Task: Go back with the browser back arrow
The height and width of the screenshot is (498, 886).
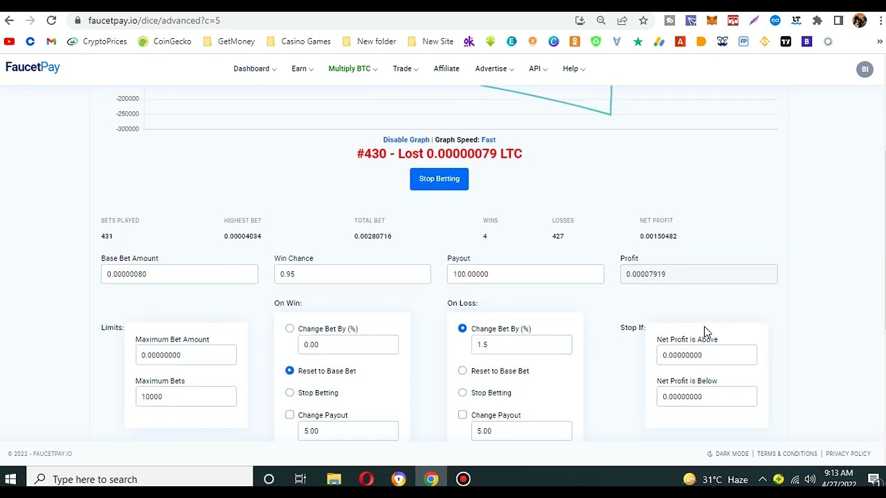Action: point(10,21)
